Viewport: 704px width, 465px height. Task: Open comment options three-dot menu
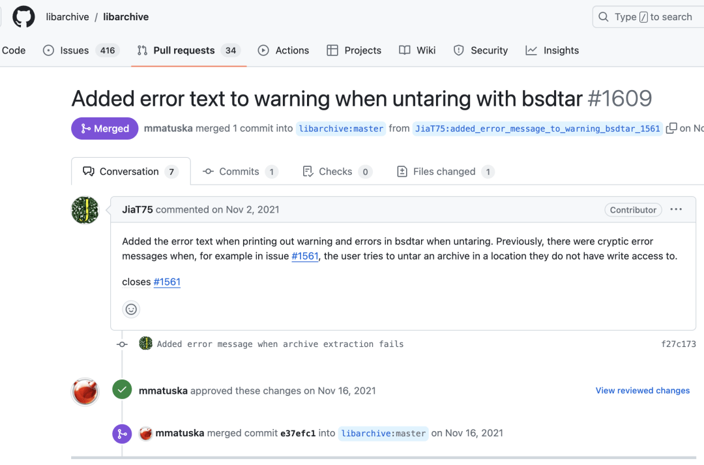tap(676, 209)
